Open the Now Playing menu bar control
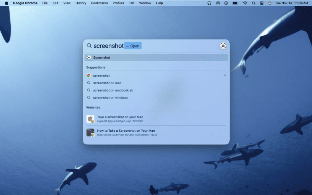 pos(226,3)
